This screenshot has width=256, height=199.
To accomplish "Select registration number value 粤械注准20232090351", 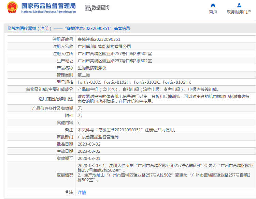I will point(99,39).
